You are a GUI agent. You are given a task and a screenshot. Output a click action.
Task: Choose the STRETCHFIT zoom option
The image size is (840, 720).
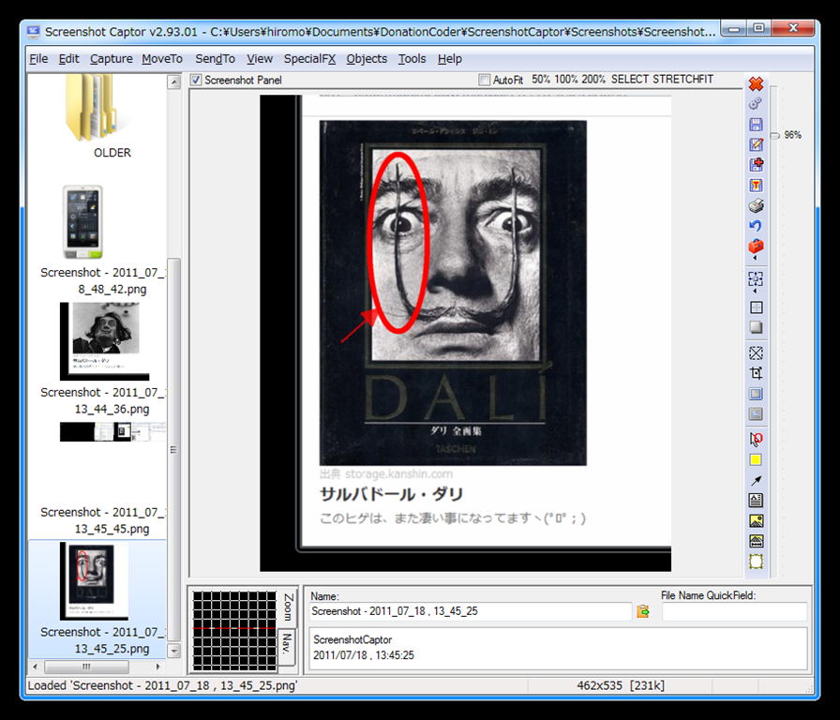click(x=683, y=80)
